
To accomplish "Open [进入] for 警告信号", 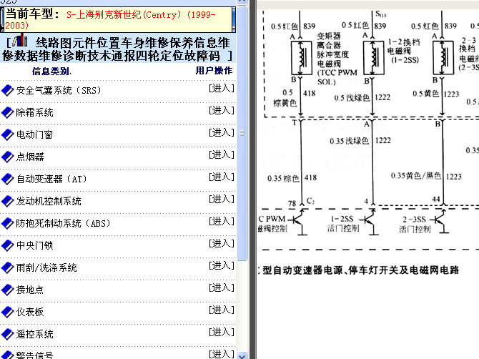I will 222,354.
